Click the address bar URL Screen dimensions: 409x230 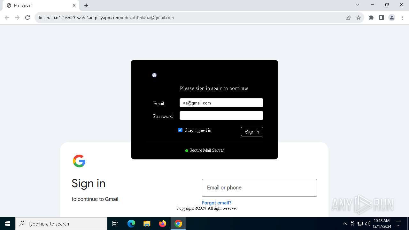pyautogui.click(x=110, y=18)
